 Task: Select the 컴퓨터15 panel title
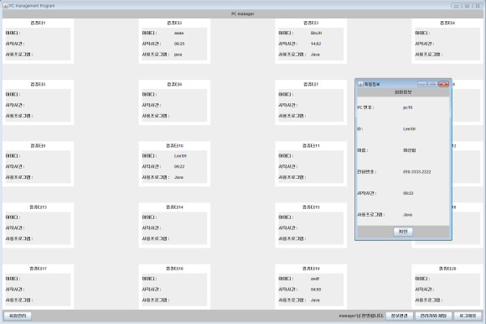click(311, 207)
